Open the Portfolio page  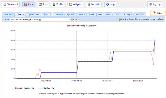pos(94,4)
